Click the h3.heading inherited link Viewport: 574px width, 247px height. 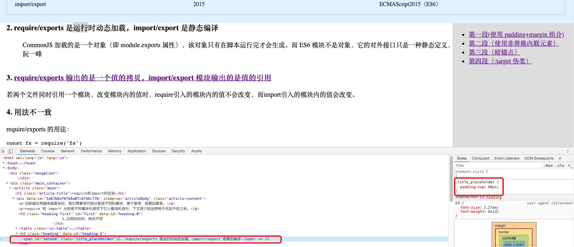click(490, 197)
